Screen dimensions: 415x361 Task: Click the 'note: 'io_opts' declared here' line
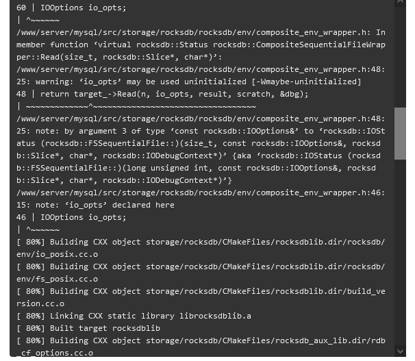[95, 205]
